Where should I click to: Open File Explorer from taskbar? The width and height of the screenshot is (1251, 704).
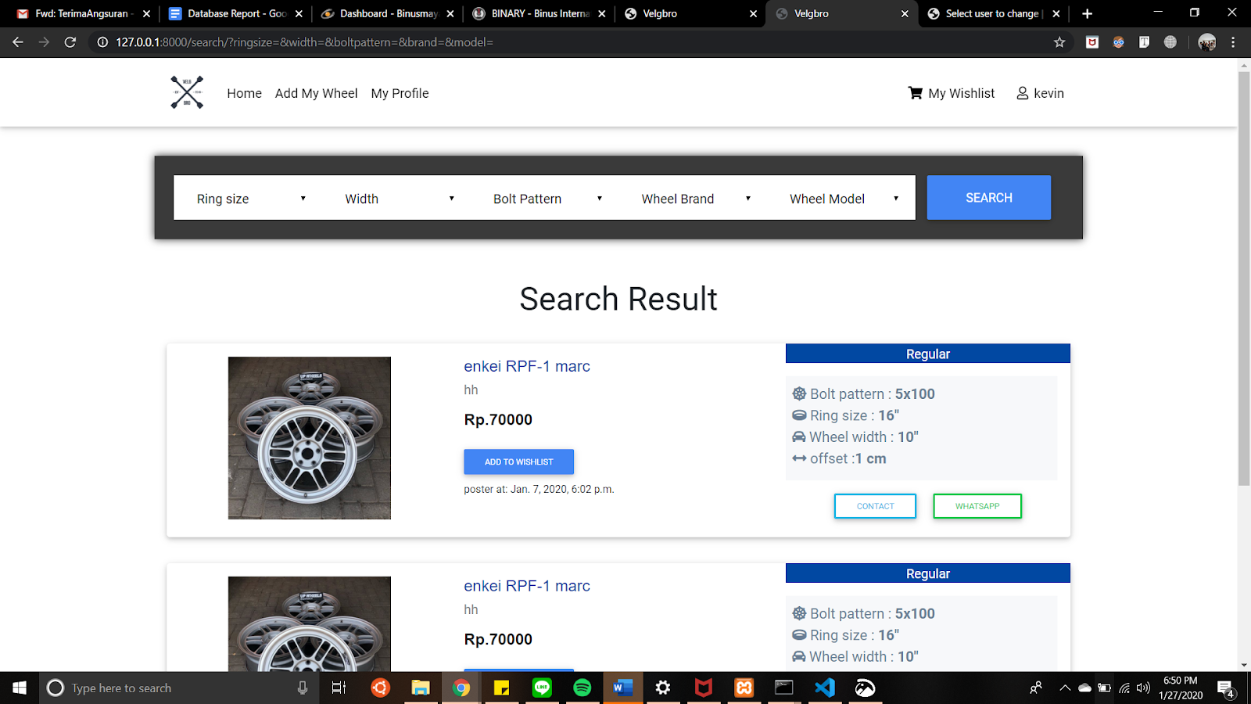pyautogui.click(x=421, y=688)
